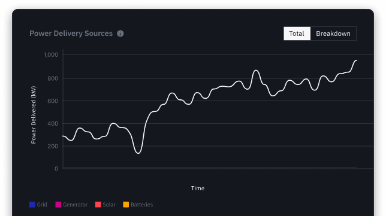The width and height of the screenshot is (386, 216).
Task: Click the Power Delivered (kW) axis label
Action: (x=34, y=115)
